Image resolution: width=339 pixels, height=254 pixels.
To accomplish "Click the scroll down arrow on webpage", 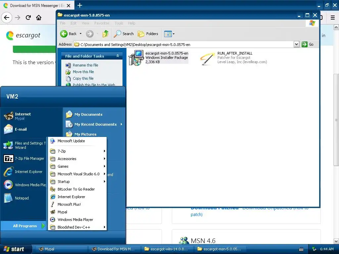I will tap(336, 241).
